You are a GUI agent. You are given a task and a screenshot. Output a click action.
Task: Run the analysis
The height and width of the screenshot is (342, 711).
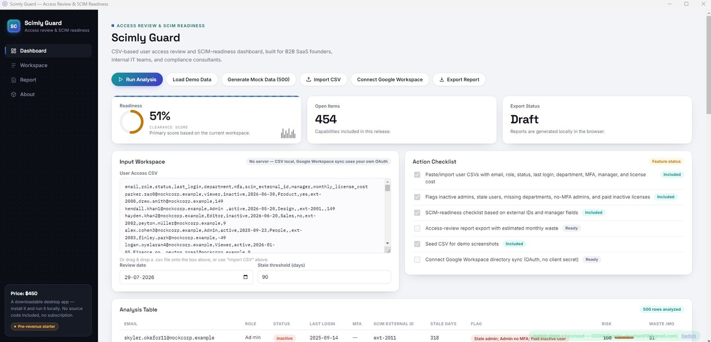137,80
